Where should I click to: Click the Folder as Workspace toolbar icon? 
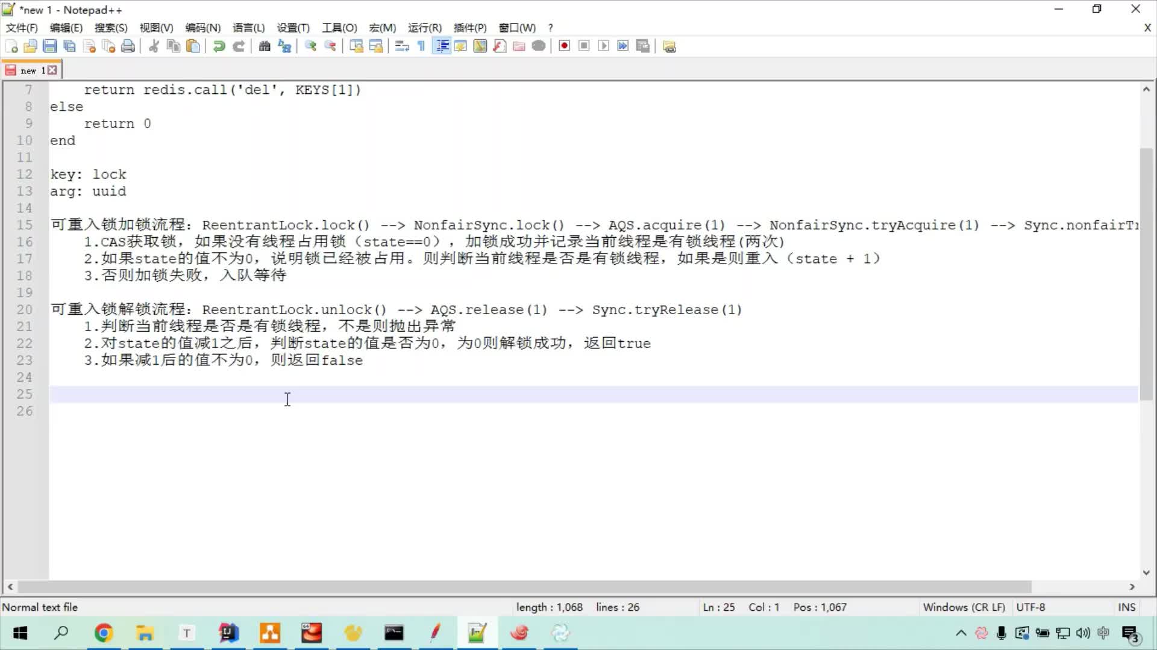519,46
